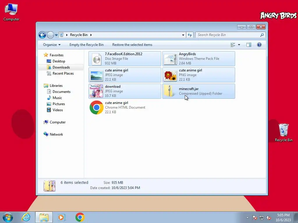Click Windows Explorer taskbar icon
298x223 pixels.
(x=44, y=217)
